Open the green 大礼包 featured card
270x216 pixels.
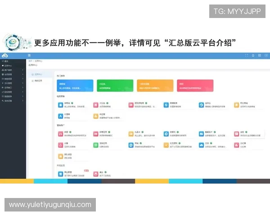[115, 85]
